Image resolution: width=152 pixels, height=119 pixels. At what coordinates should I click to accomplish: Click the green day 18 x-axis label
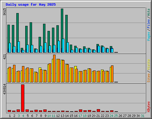pyautogui.click(x=85, y=116)
